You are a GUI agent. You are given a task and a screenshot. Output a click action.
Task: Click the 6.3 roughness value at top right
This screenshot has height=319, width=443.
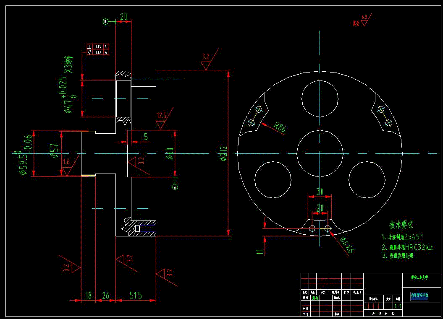click(364, 17)
